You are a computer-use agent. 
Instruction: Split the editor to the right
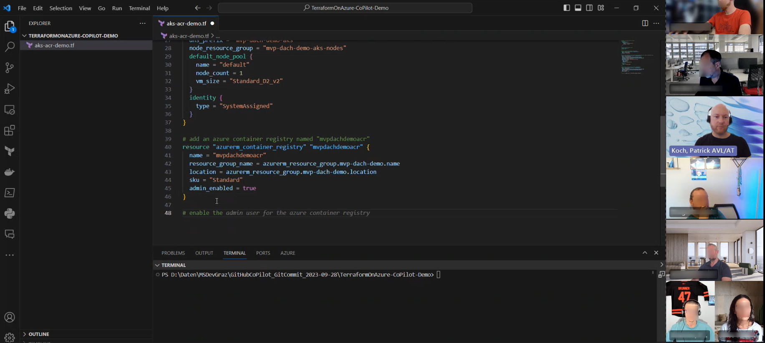pos(645,23)
